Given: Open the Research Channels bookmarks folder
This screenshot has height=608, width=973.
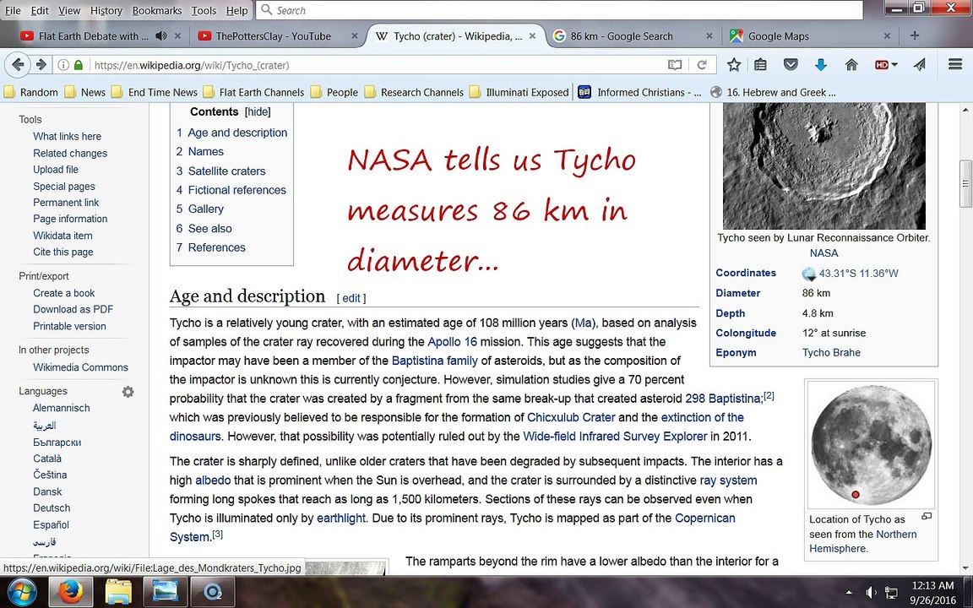Looking at the screenshot, I should pyautogui.click(x=414, y=92).
